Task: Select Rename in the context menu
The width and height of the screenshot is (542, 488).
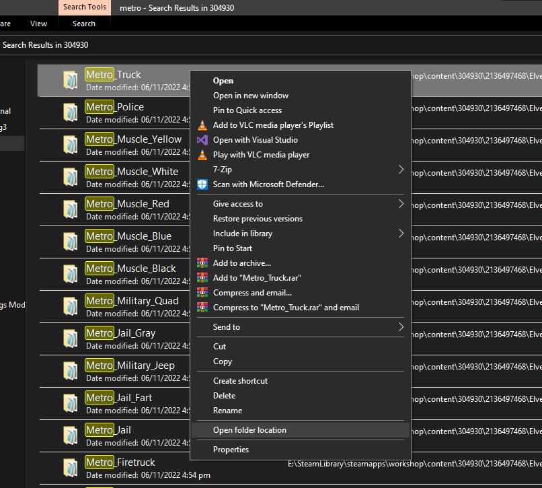Action: [227, 411]
